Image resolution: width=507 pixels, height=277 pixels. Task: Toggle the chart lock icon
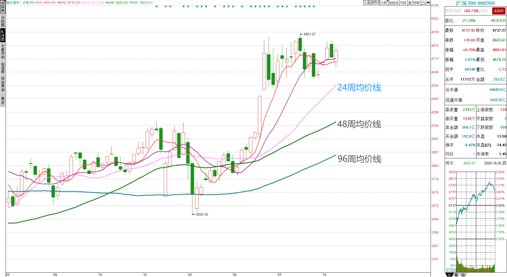(x=423, y=3)
